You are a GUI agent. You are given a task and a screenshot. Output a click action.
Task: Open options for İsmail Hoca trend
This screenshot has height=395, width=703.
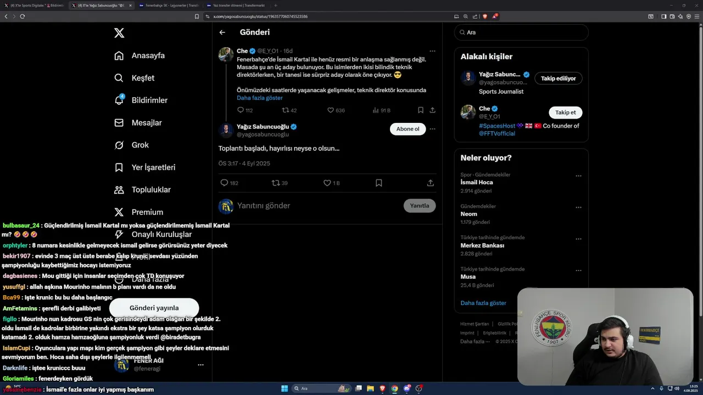click(578, 176)
